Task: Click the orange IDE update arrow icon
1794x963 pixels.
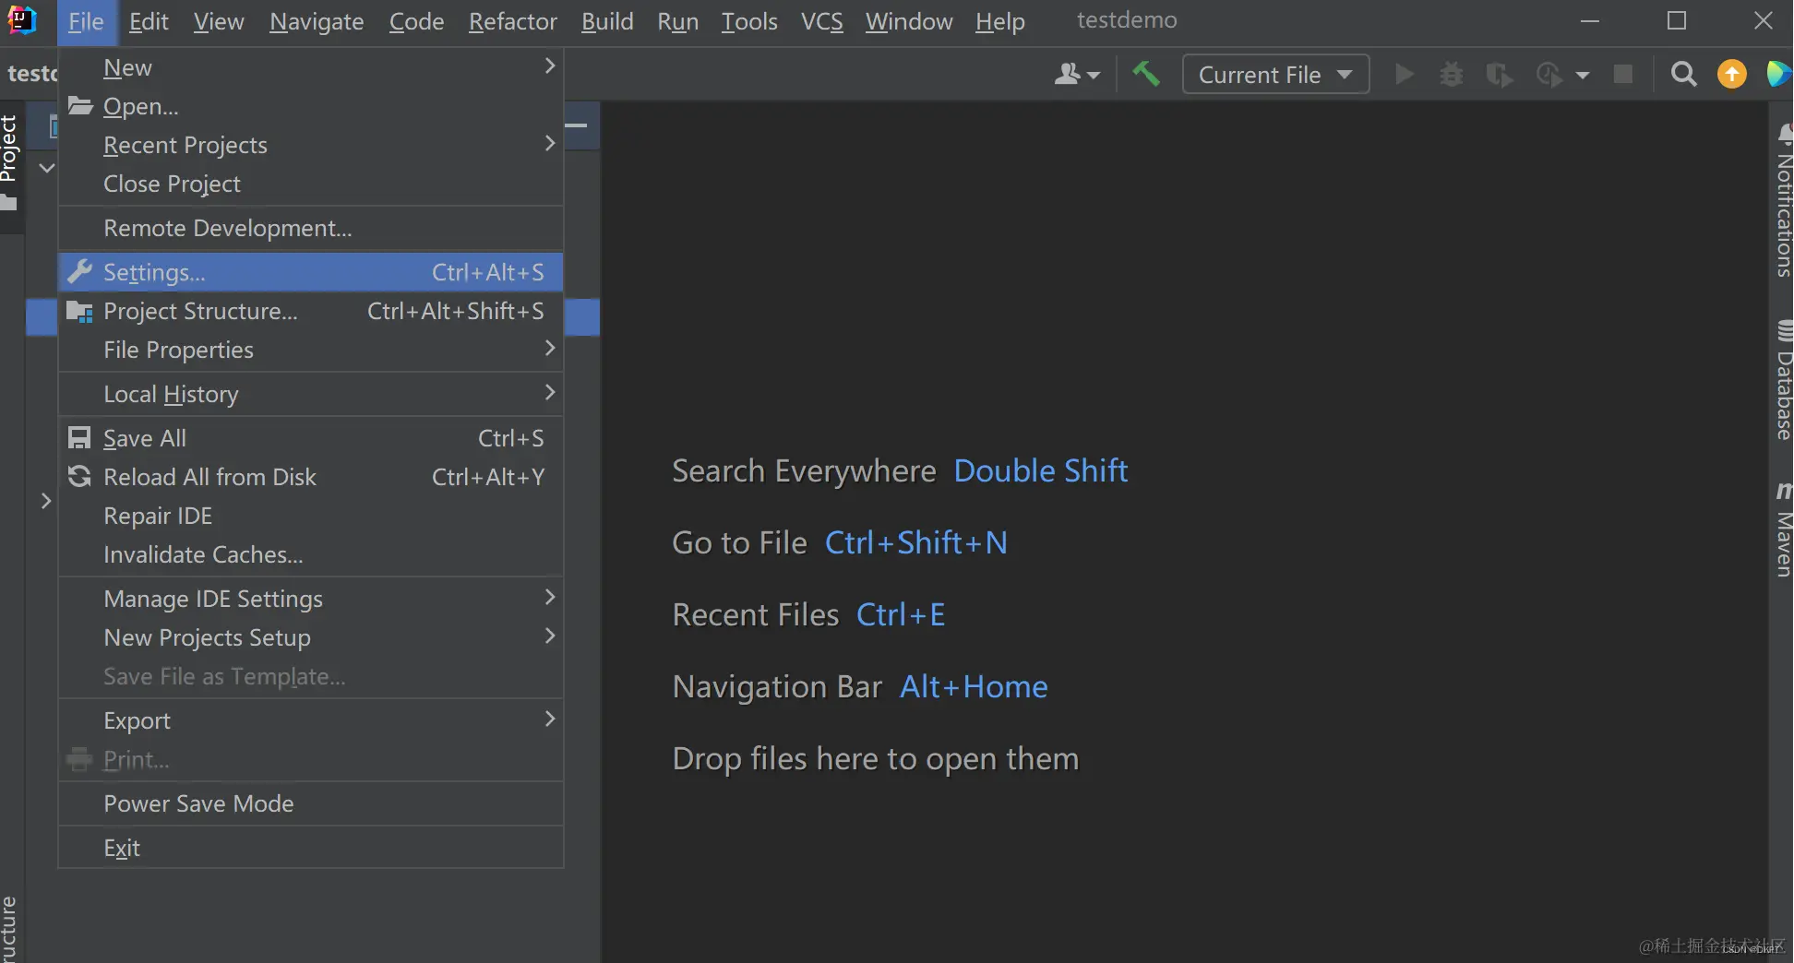Action: tap(1731, 74)
